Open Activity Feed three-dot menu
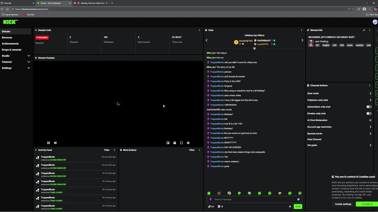The width and height of the screenshot is (378, 212). tap(114, 150)
